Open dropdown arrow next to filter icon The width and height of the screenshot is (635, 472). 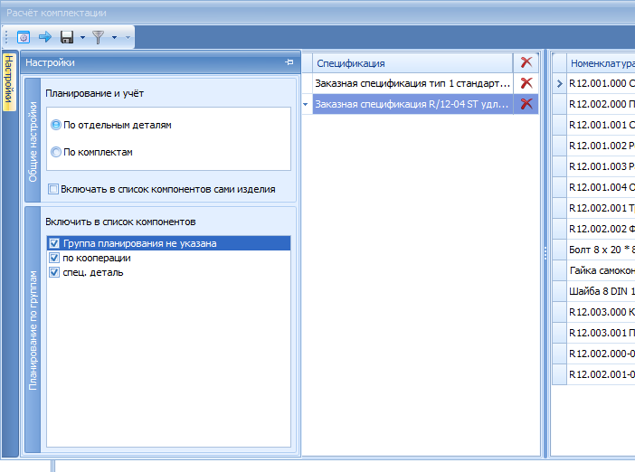coord(114,37)
